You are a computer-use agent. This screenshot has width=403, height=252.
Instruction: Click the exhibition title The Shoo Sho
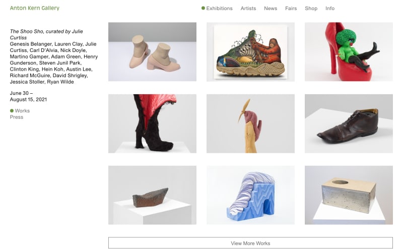coord(45,31)
